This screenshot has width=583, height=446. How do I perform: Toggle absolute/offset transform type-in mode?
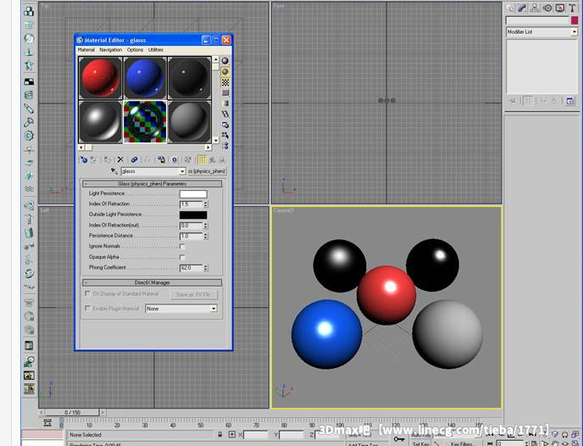(x=232, y=434)
